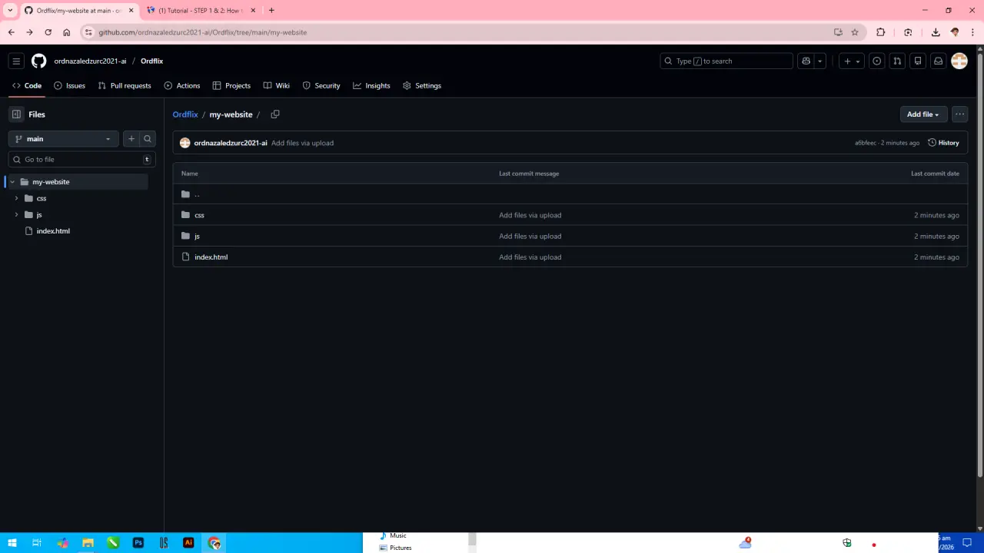
Task: Open Chrome extensions puzzle icon
Action: tap(880, 32)
